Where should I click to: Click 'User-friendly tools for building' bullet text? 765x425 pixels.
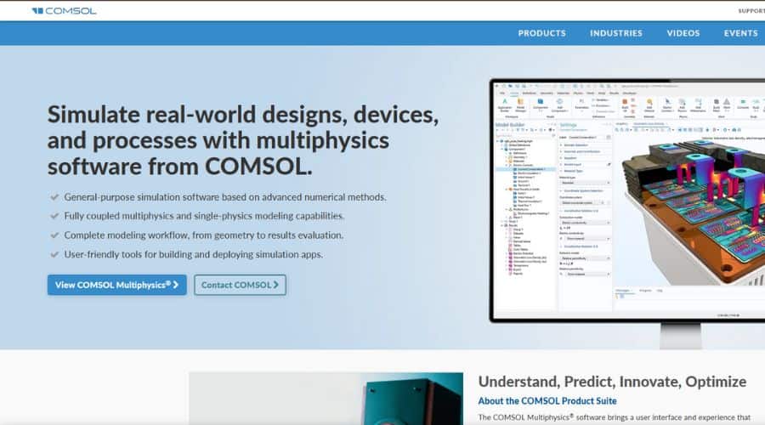193,254
